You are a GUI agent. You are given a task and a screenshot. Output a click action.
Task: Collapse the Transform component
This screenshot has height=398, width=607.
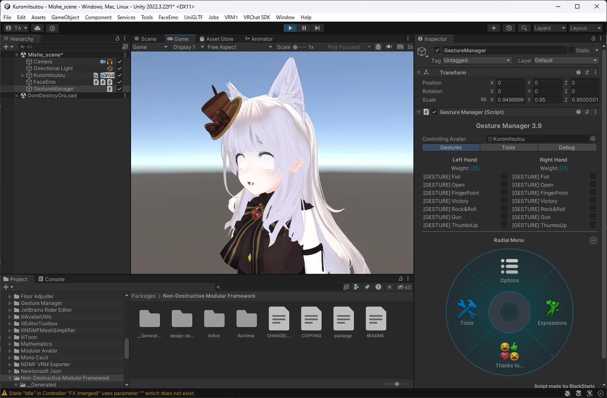click(x=418, y=72)
